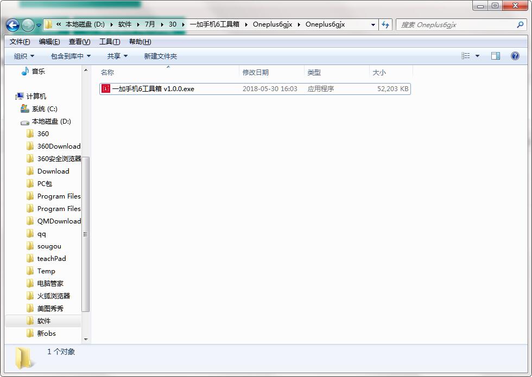The image size is (532, 377).
Task: Click file name 一加手机6工具箱 v1.0.0.exe
Action: (153, 89)
